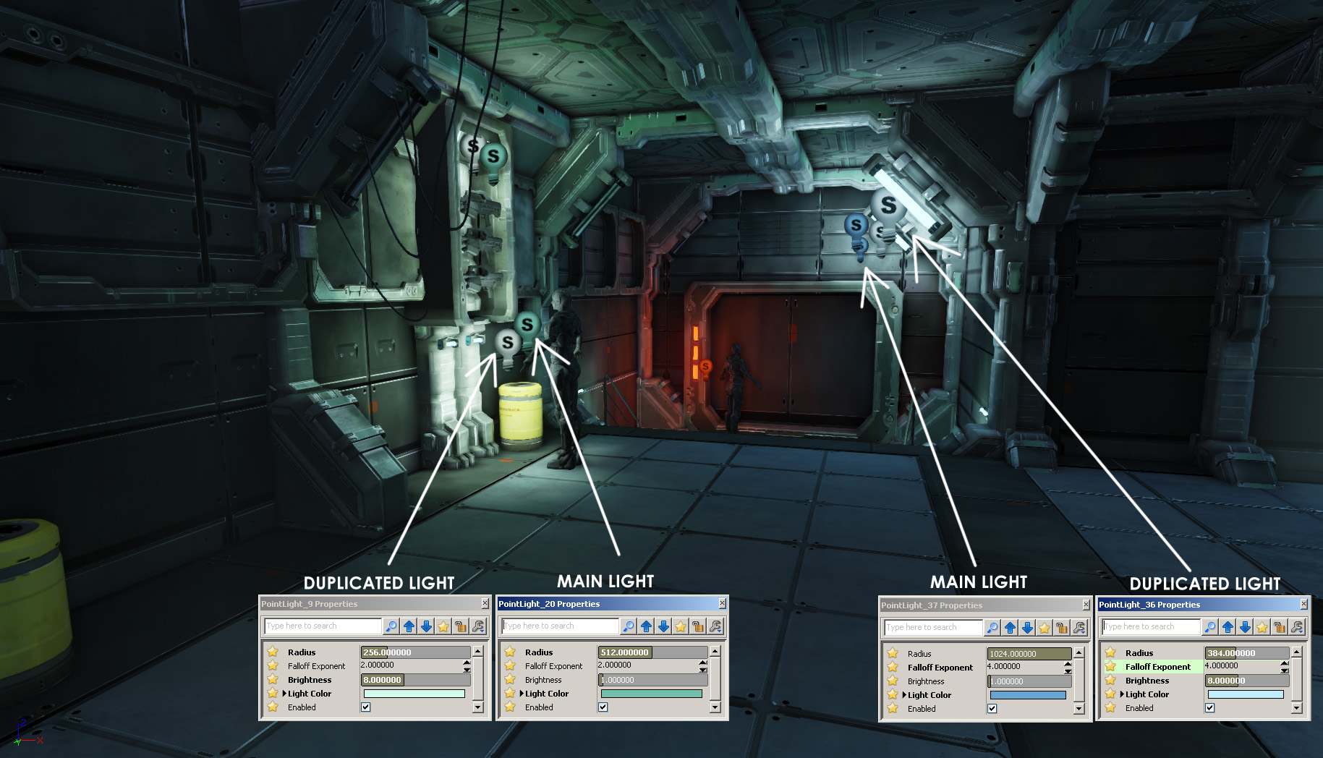
Task: Expand Light Color in PointLight_9 Properties
Action: tap(284, 694)
